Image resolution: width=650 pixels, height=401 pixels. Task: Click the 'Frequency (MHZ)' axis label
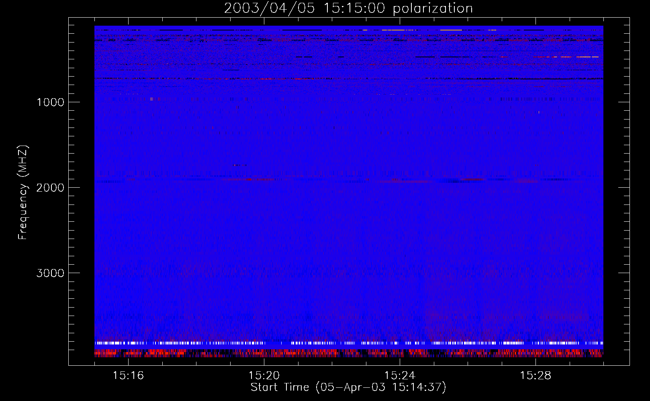point(23,192)
